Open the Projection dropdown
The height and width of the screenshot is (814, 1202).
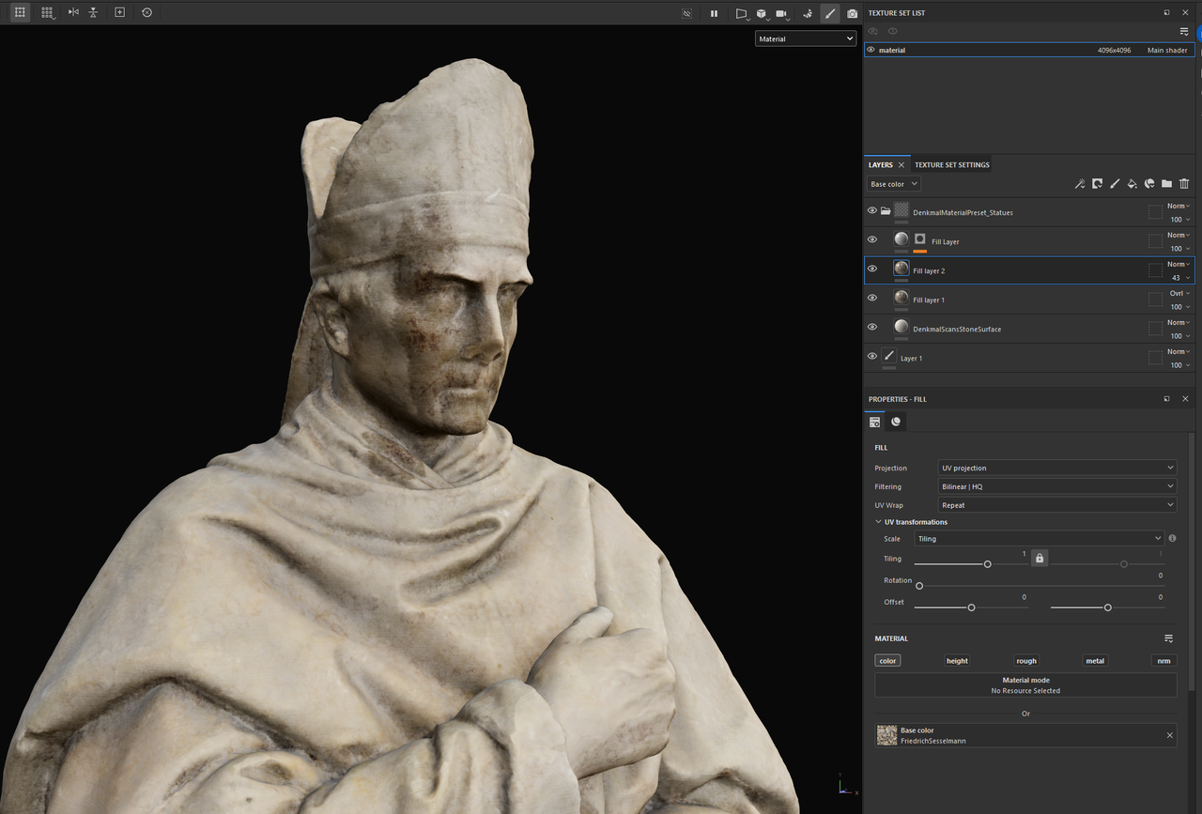pos(1056,468)
